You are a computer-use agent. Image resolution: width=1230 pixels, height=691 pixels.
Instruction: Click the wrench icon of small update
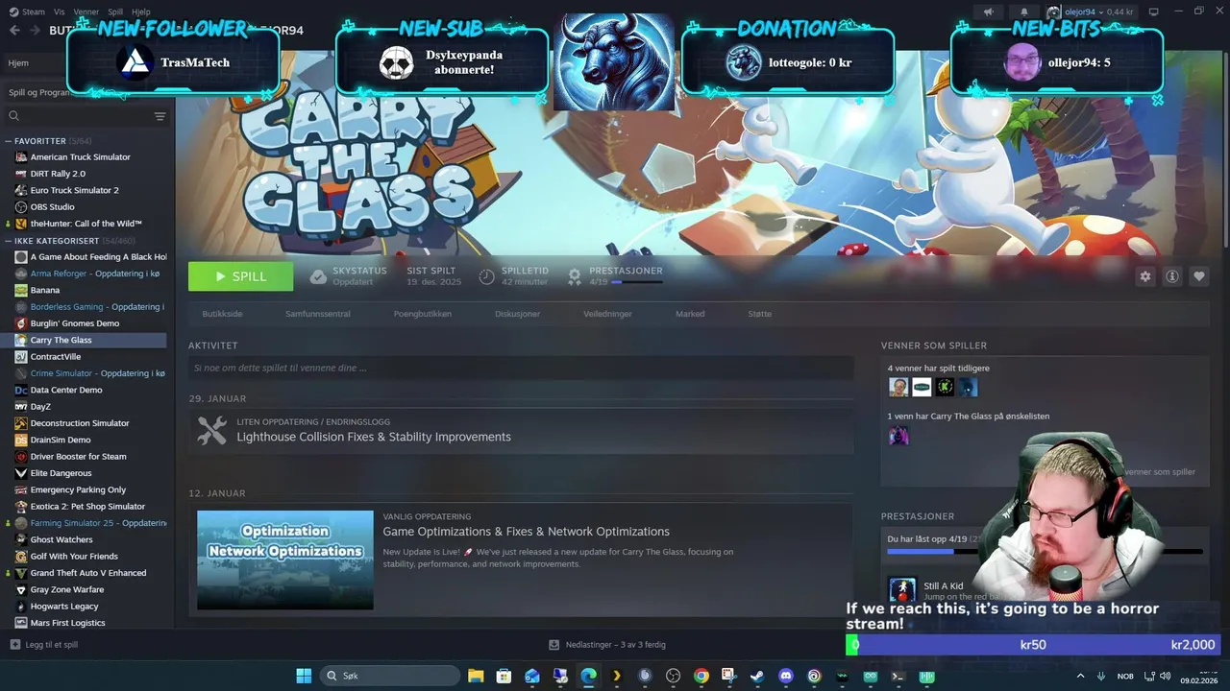211,430
